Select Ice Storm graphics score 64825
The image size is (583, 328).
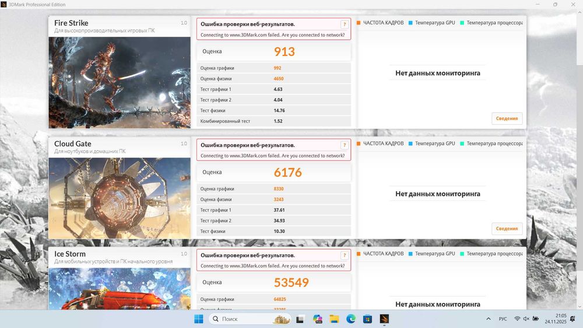pyautogui.click(x=280, y=299)
